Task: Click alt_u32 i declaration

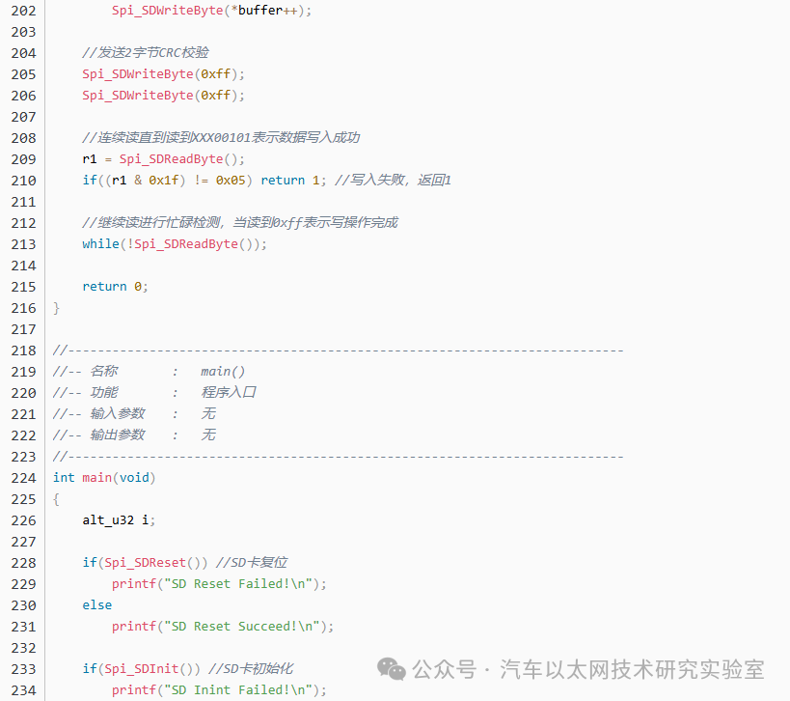Action: (x=119, y=520)
